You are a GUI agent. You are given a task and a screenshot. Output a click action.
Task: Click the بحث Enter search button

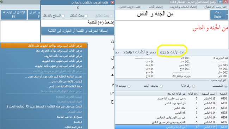(218, 14)
